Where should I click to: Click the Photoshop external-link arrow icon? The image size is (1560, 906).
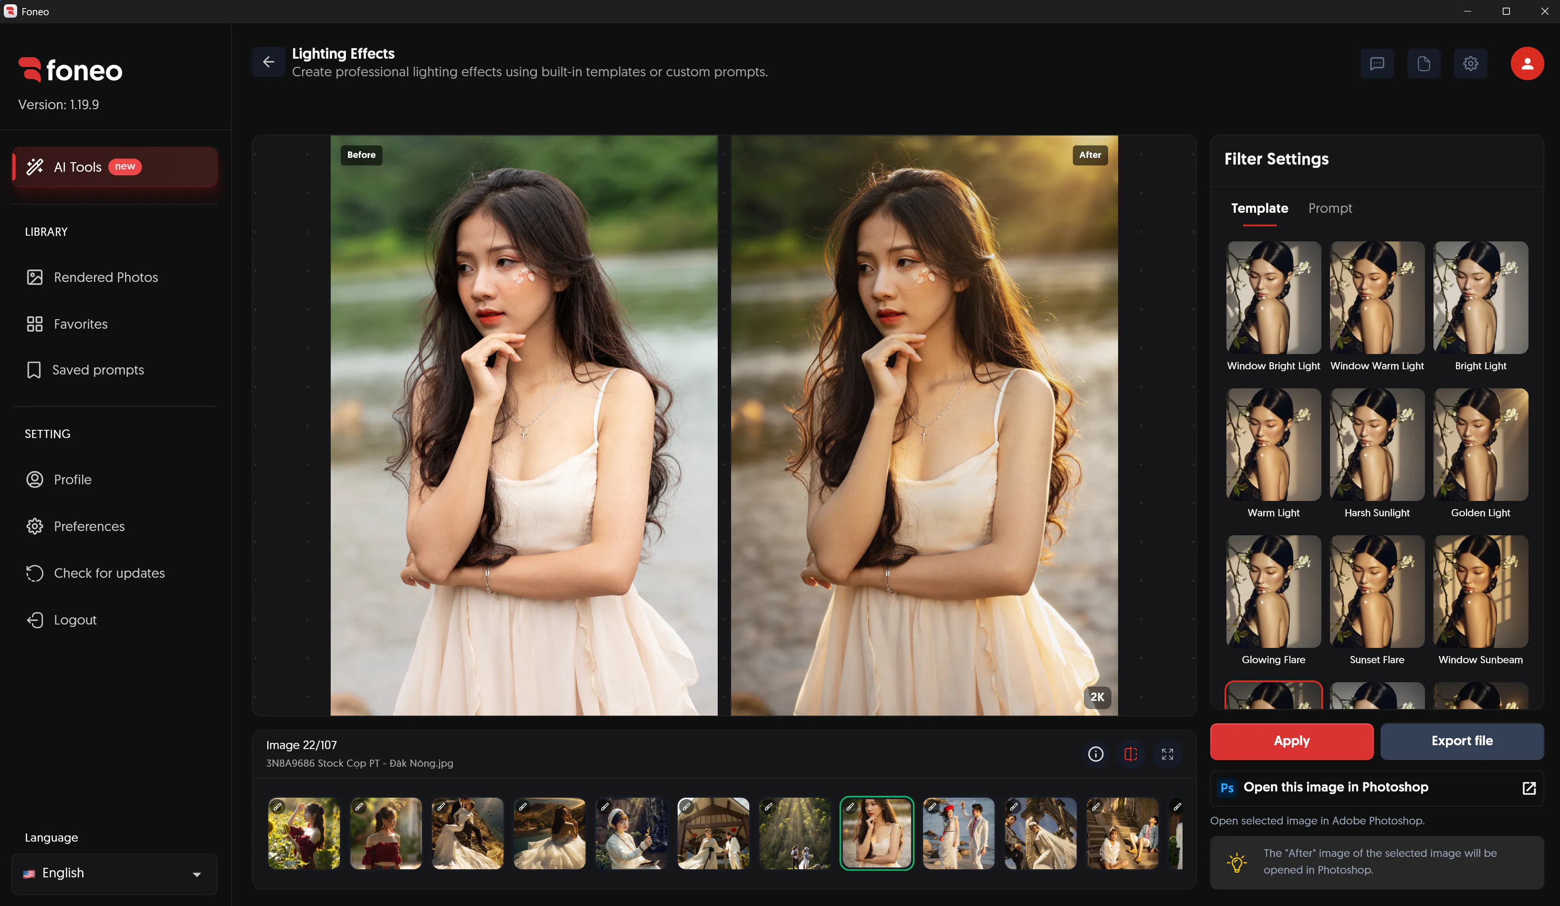click(x=1529, y=788)
